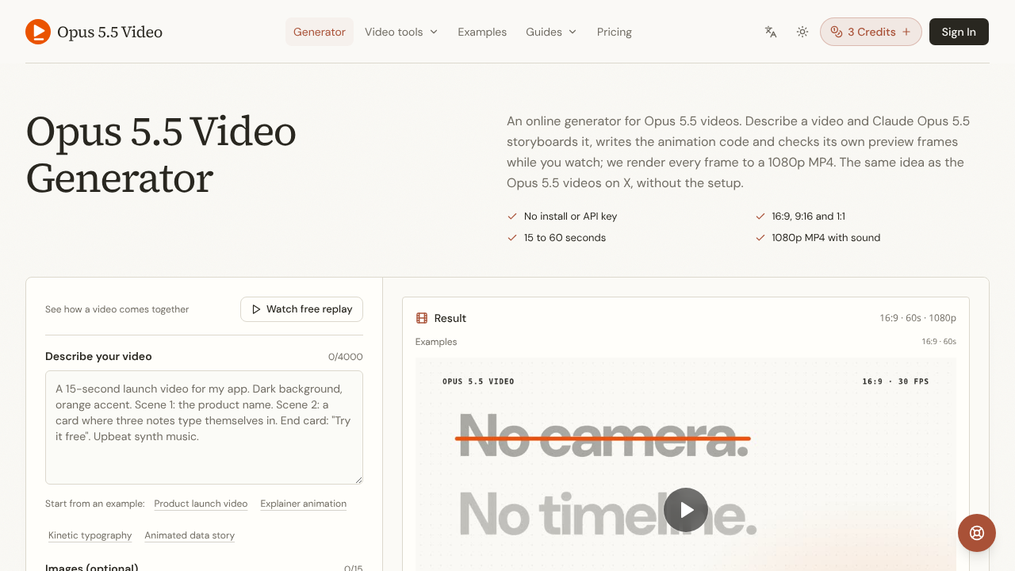1015x571 pixels.
Task: Click the 'Start from an example:' label
Action: pos(95,504)
